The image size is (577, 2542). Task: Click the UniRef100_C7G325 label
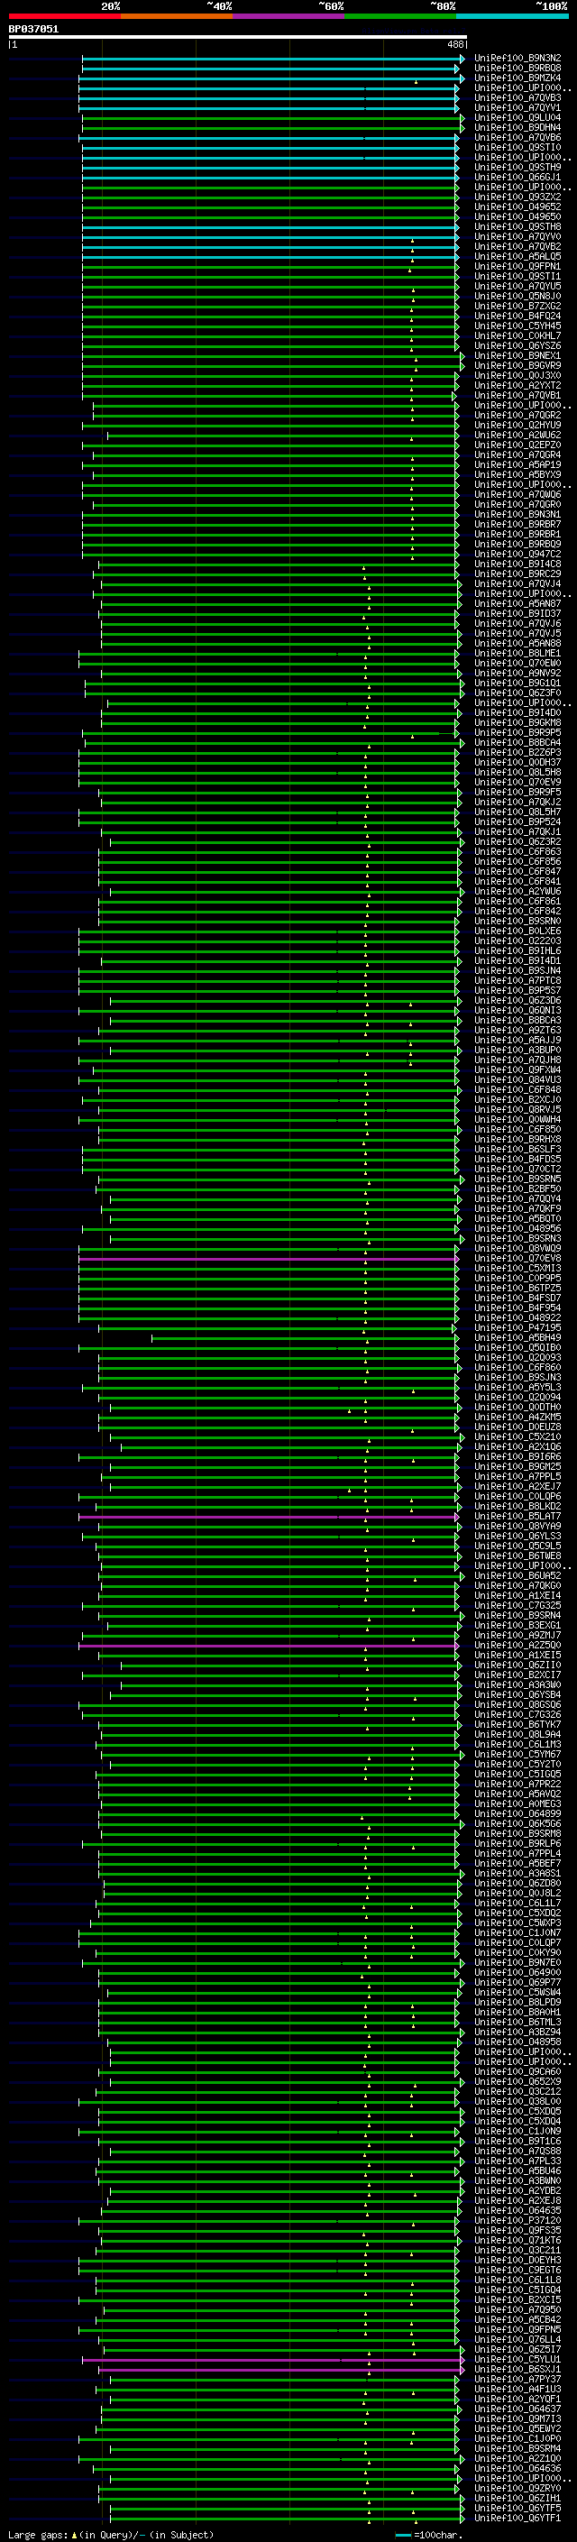pyautogui.click(x=517, y=1605)
